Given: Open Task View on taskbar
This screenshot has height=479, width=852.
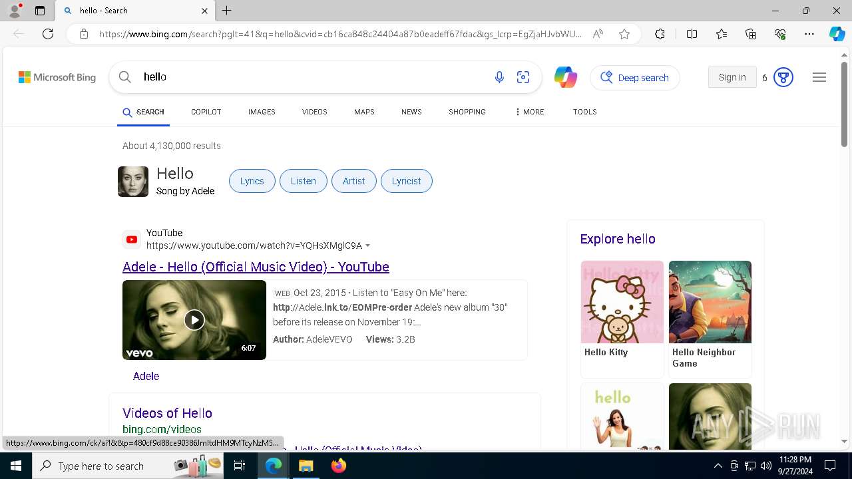Looking at the screenshot, I should 240,466.
